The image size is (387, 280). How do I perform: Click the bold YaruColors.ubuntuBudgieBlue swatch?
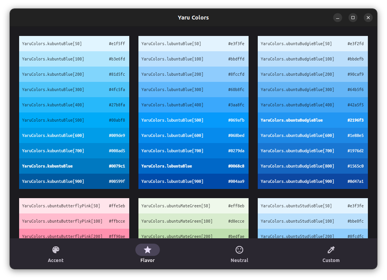click(313, 120)
